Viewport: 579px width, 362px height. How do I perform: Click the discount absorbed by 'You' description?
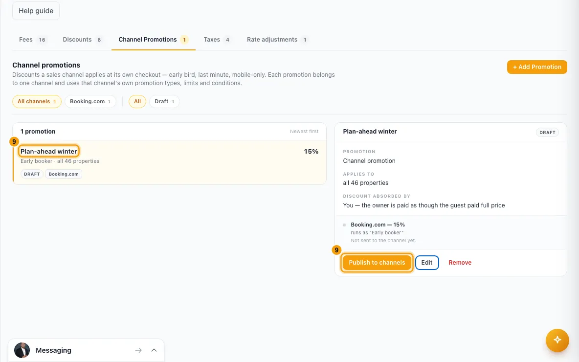coord(424,205)
